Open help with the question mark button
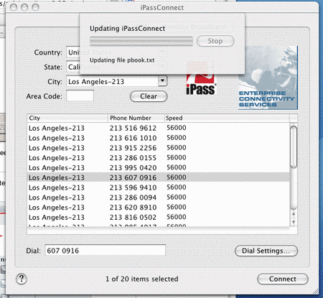This screenshot has height=298, width=323. pos(22,279)
